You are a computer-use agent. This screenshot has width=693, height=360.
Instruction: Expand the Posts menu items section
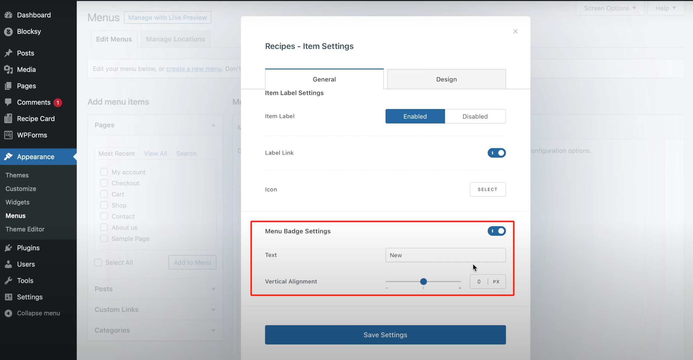point(213,289)
